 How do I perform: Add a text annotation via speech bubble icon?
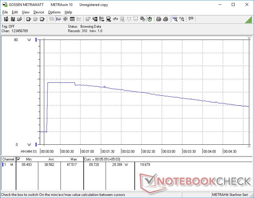tap(191, 19)
